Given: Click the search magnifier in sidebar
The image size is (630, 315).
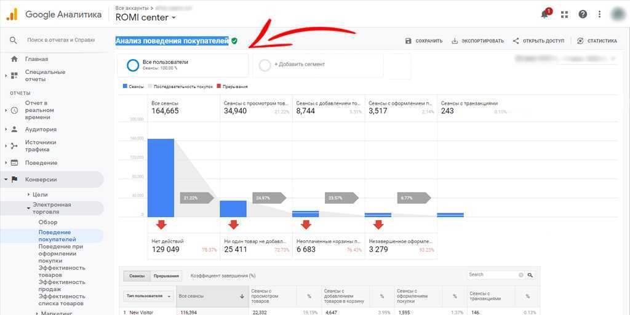Looking at the screenshot, I should coord(14,40).
